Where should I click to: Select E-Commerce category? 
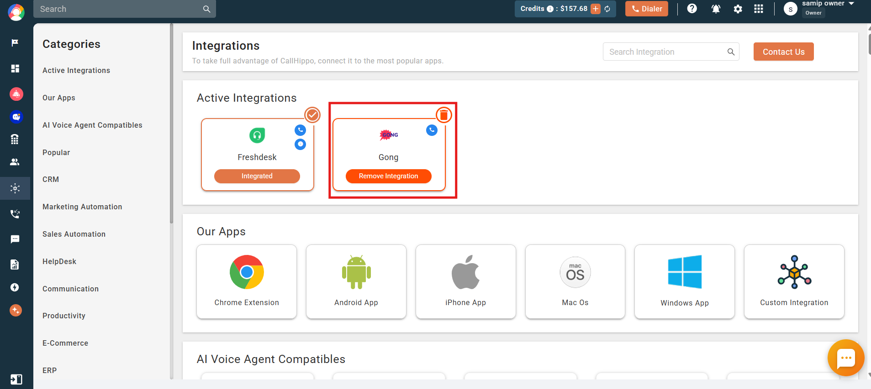[65, 343]
